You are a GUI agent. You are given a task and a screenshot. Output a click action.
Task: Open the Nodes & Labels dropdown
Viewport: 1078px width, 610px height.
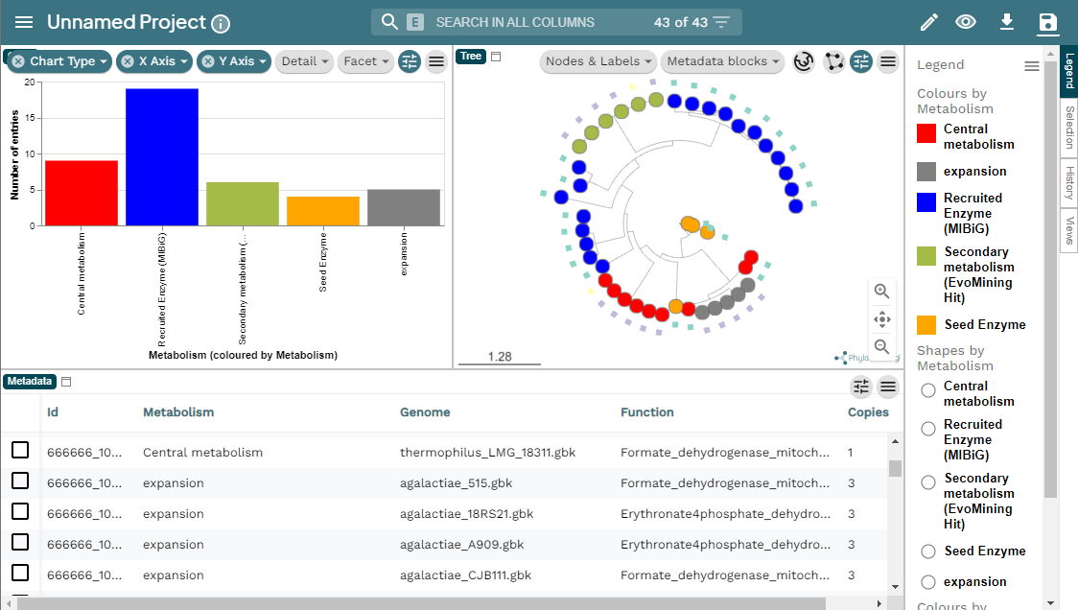[598, 60]
